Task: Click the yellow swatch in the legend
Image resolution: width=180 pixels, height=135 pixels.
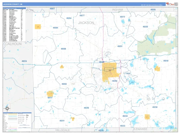Action: 13,114
